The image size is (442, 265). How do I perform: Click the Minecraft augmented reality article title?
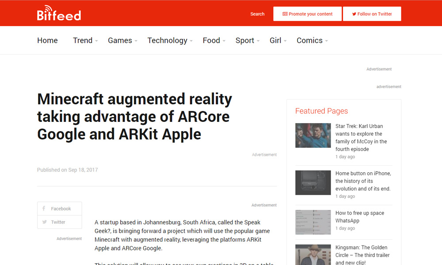[x=134, y=117]
